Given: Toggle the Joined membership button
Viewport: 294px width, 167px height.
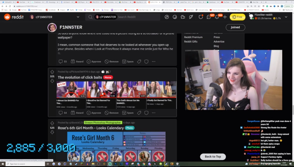Looking at the screenshot, I should coord(235,27).
